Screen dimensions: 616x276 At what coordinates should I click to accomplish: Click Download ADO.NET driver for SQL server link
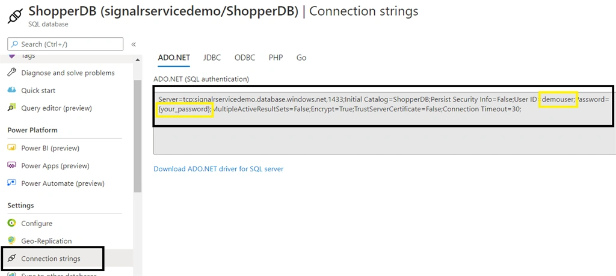[218, 169]
